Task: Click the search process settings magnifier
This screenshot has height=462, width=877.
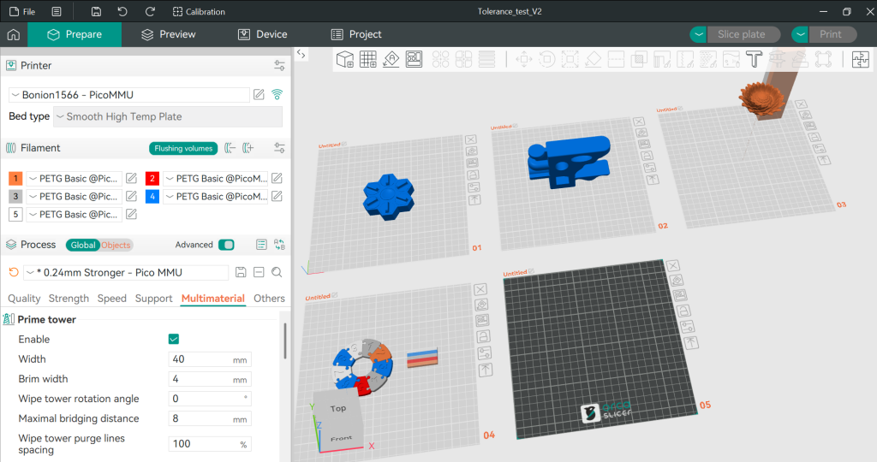Action: [x=277, y=272]
